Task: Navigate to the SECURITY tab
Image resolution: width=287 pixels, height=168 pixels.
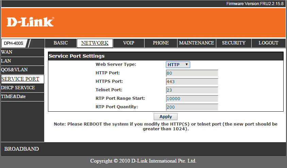Action: [x=234, y=43]
